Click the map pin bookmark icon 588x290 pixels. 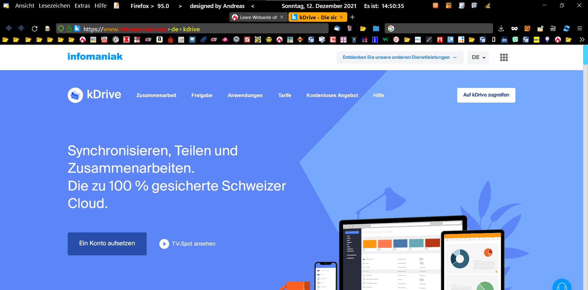tap(547, 40)
